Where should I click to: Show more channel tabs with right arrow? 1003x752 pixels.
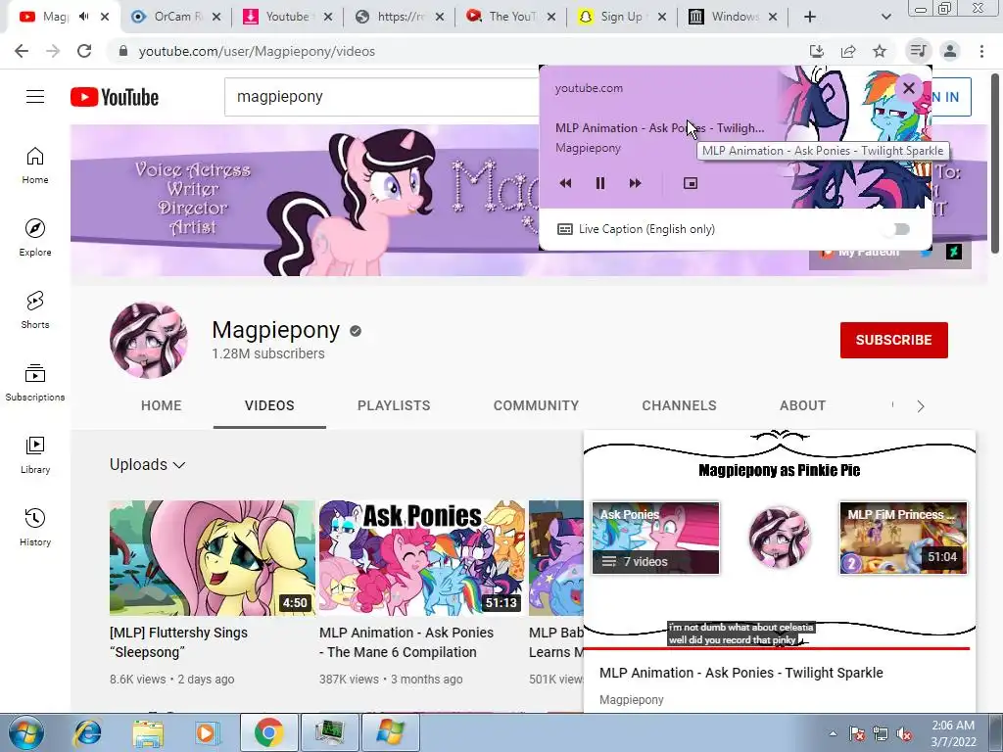921,406
